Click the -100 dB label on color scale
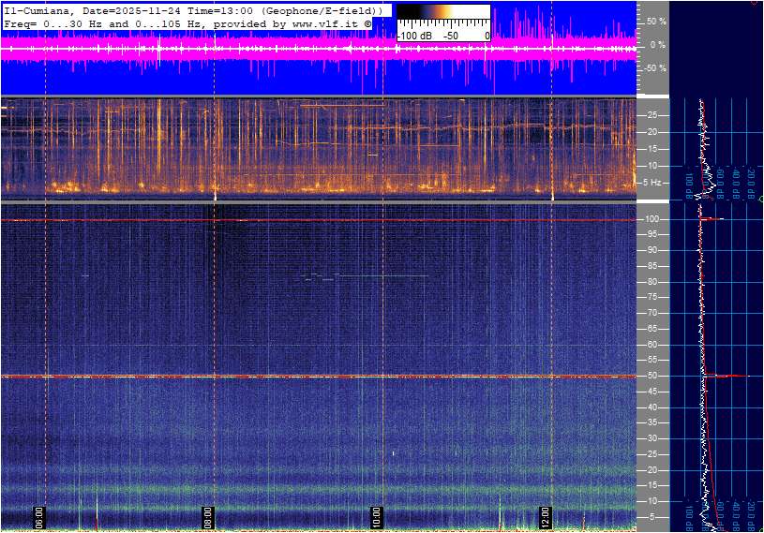This screenshot has width=764, height=533. pyautogui.click(x=413, y=35)
